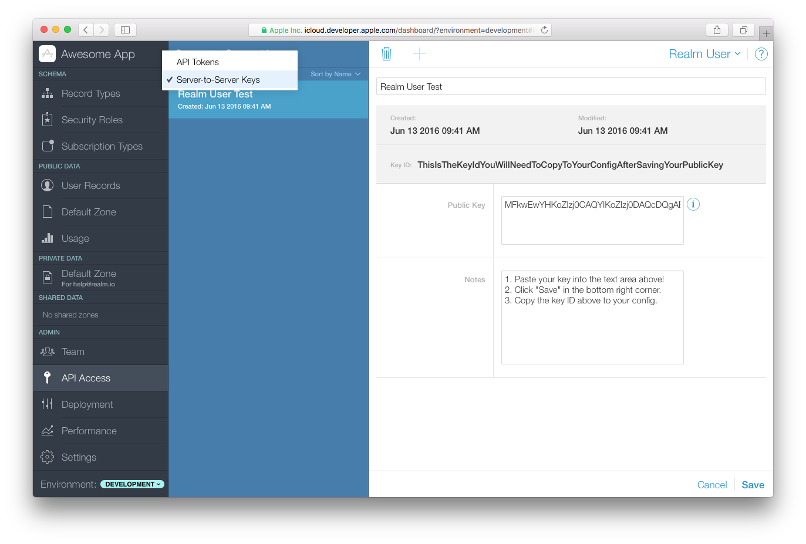The width and height of the screenshot is (806, 544).
Task: Go forward with Safari's forward arrow
Action: click(102, 30)
